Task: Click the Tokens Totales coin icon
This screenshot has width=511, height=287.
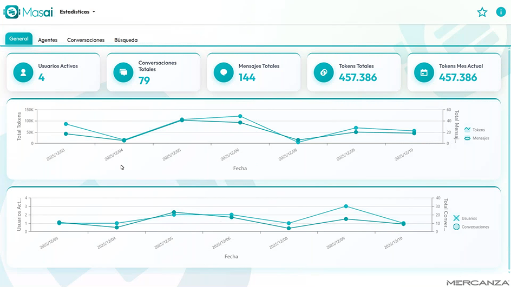Action: 324,72
